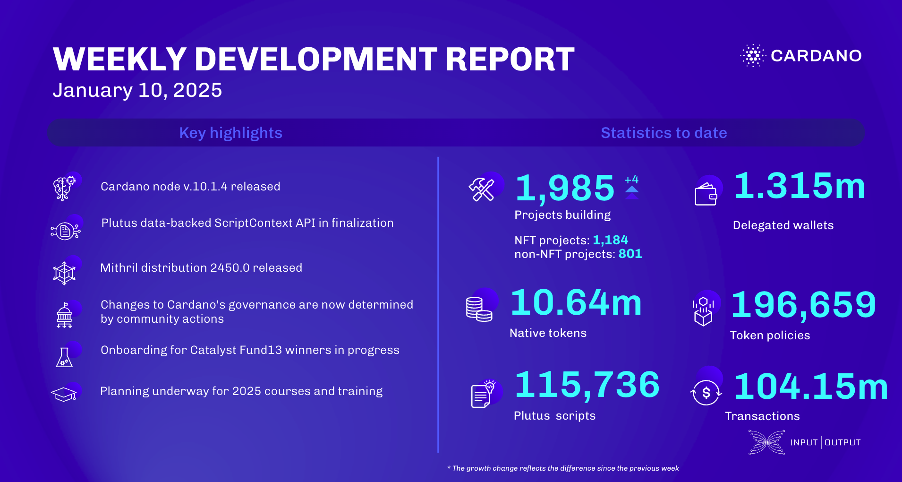Click the 'Projects building' label
This screenshot has width=902, height=482.
(x=562, y=215)
